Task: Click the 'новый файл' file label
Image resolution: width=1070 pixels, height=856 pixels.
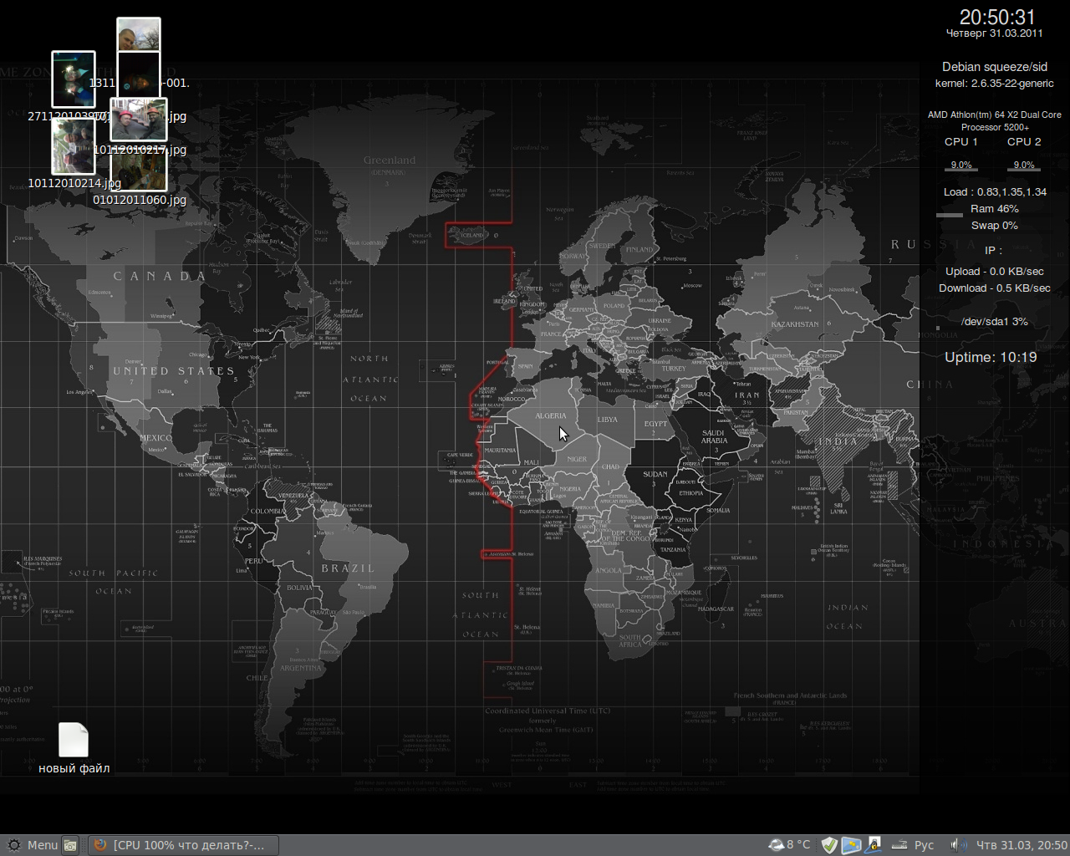Action: pos(74,768)
